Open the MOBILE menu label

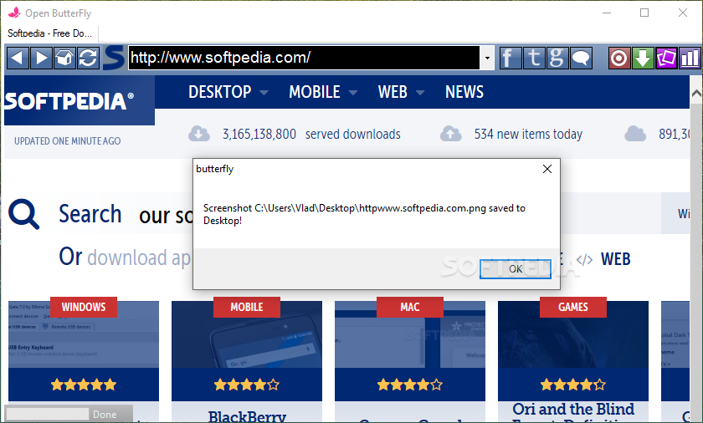point(315,92)
